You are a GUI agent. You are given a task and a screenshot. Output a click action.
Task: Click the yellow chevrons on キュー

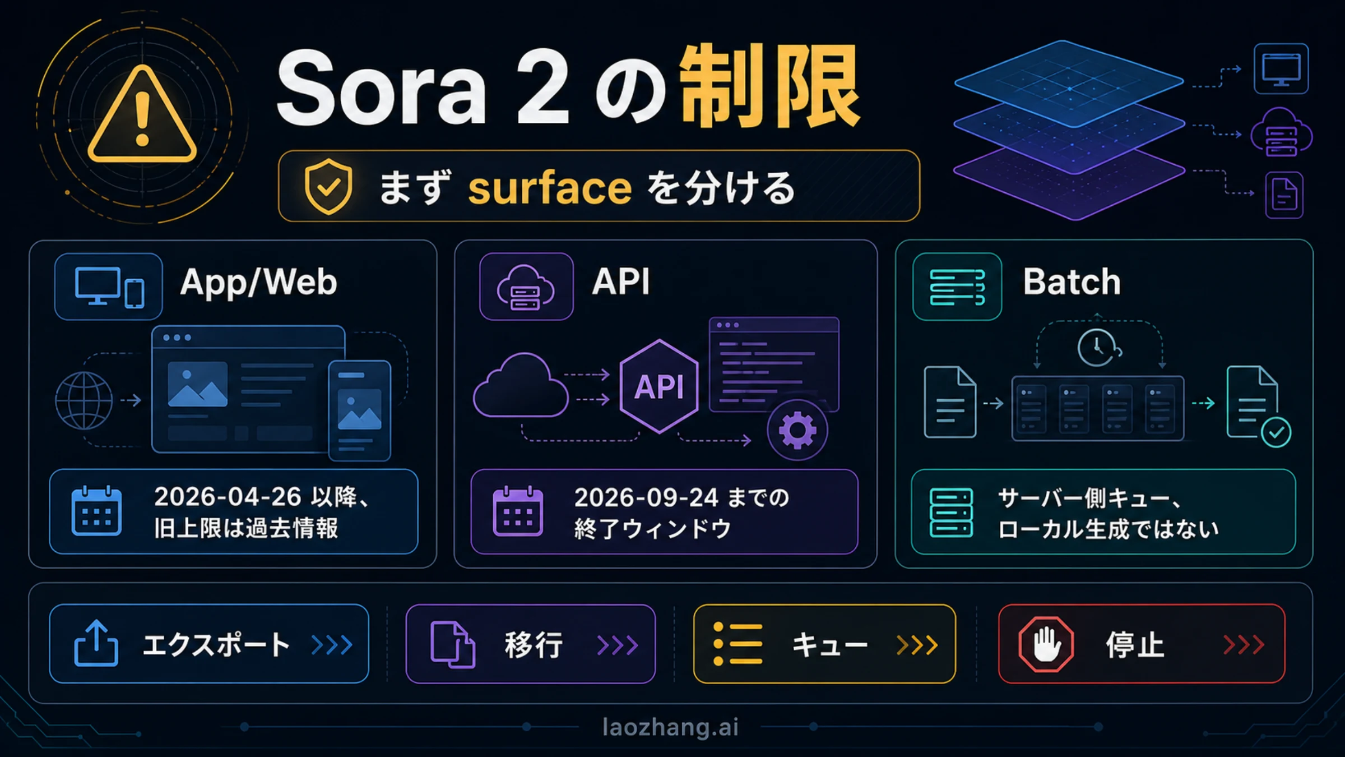coord(917,645)
